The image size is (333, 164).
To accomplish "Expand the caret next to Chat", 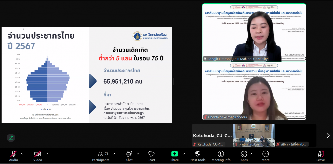I will coord(138,154).
